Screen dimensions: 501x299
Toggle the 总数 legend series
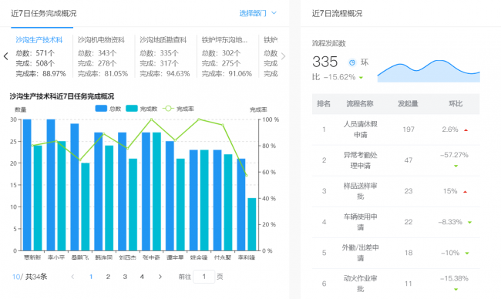(x=108, y=109)
